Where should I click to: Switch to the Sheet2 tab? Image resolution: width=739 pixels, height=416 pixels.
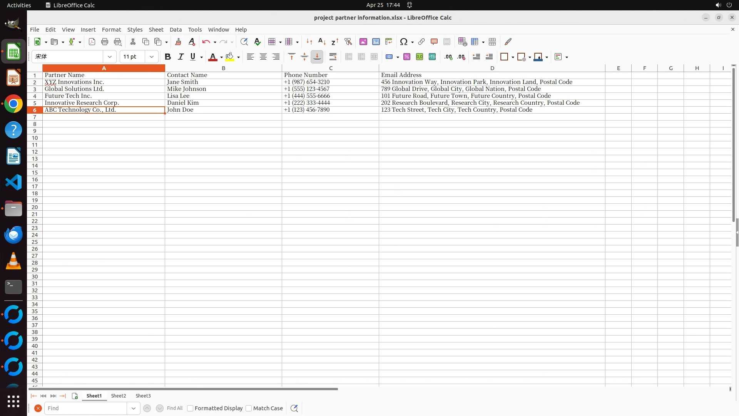pos(119,396)
